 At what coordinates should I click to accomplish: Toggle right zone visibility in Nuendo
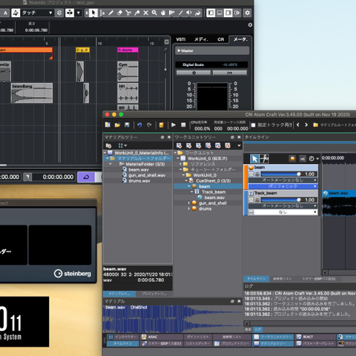click(x=228, y=13)
